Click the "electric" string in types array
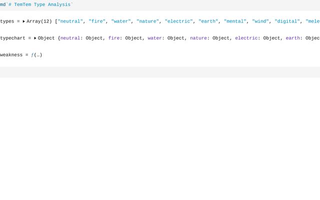Image resolution: width=320 pixels, height=200 pixels. [x=179, y=21]
